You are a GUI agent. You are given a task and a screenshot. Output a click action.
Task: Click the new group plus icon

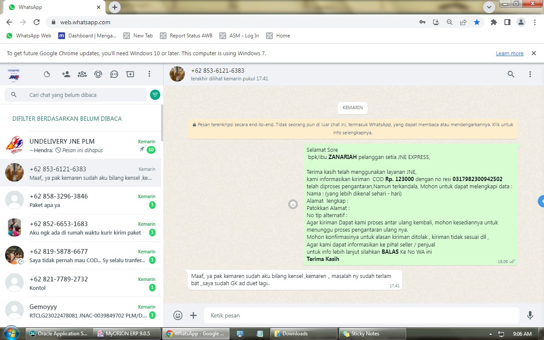(x=130, y=74)
